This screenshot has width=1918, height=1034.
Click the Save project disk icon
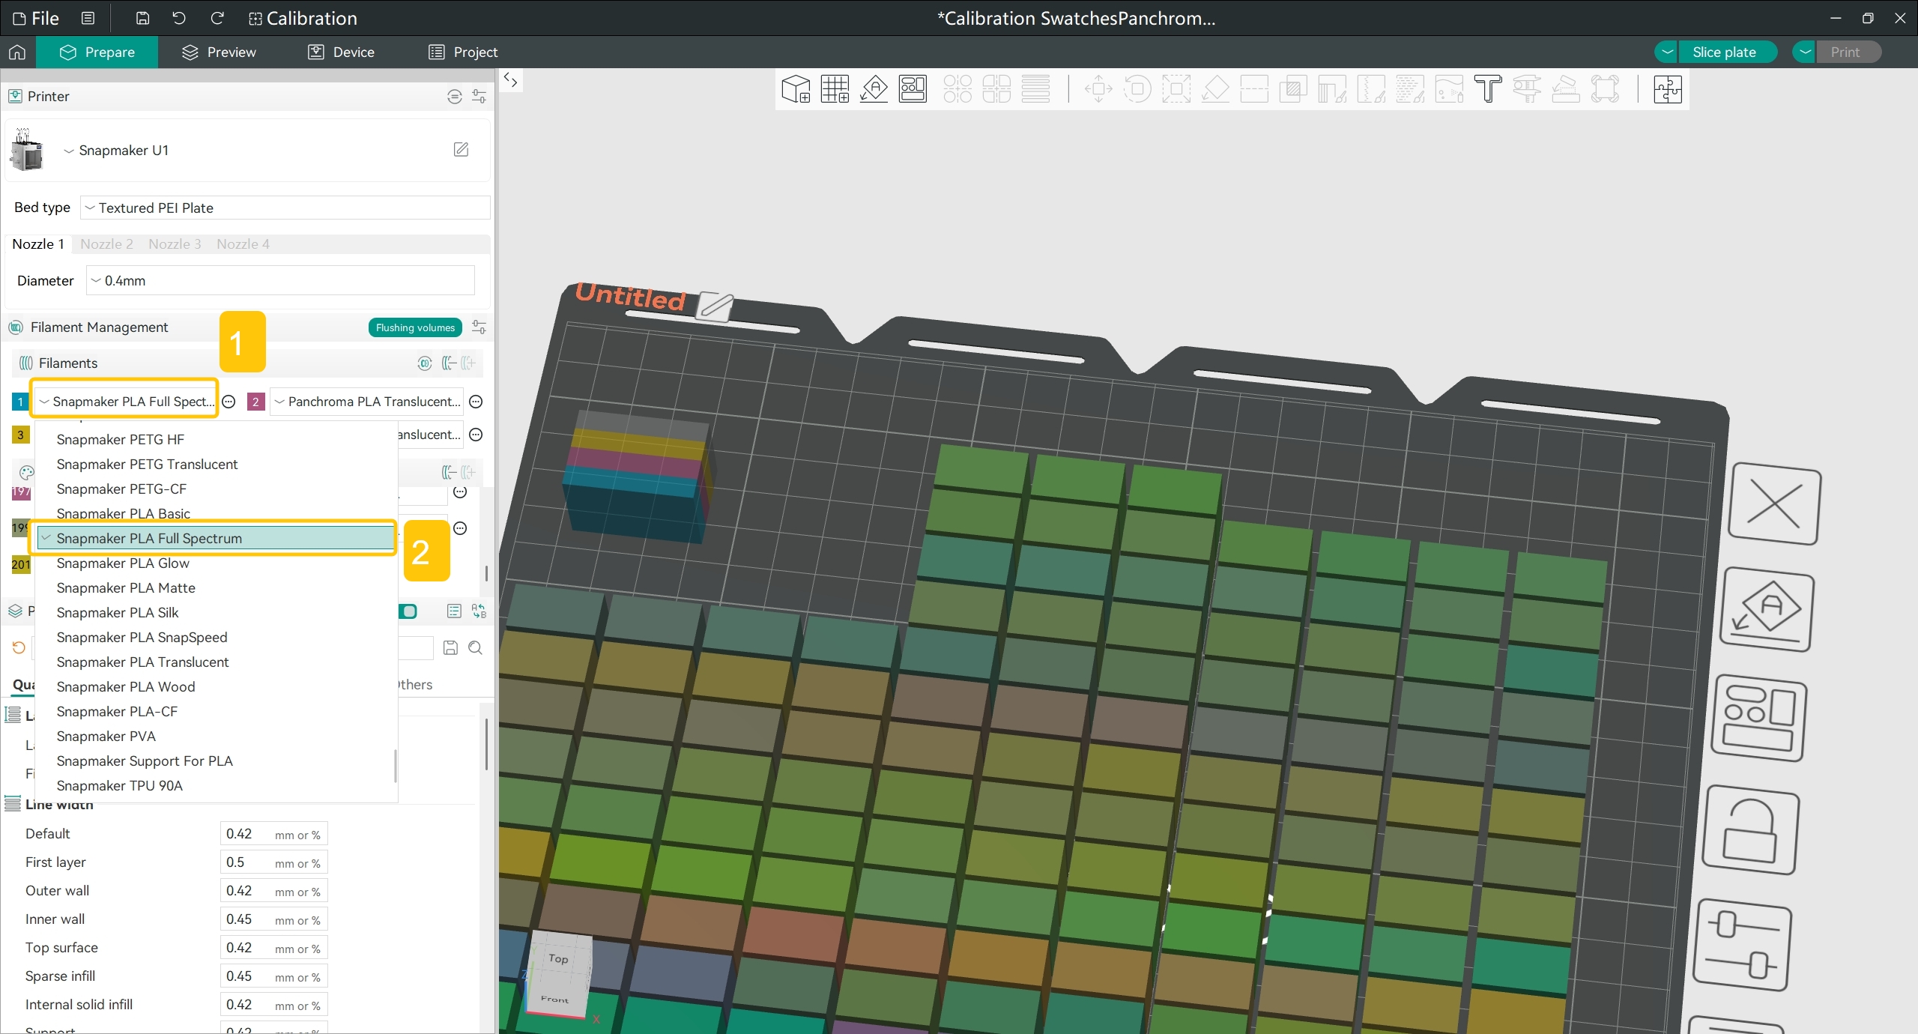(x=142, y=18)
